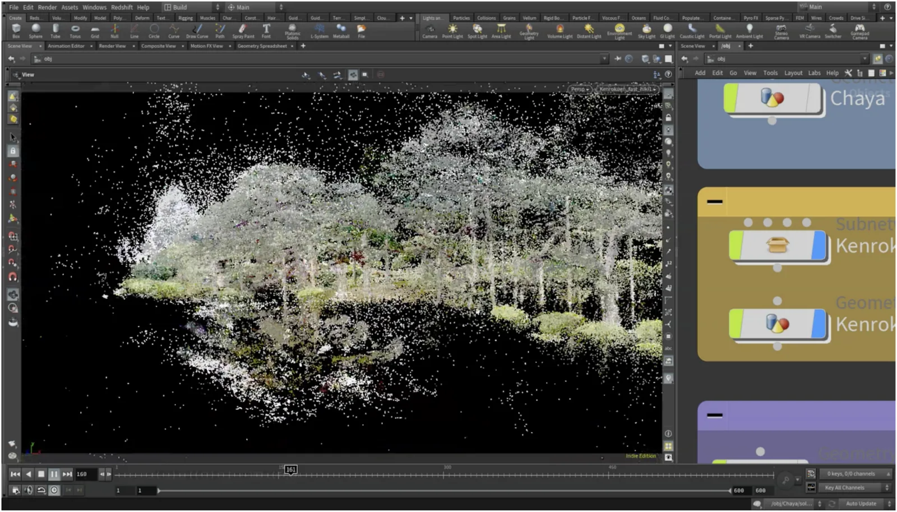The height and width of the screenshot is (512, 897).
Task: Collapse the yellow network box
Action: [714, 202]
